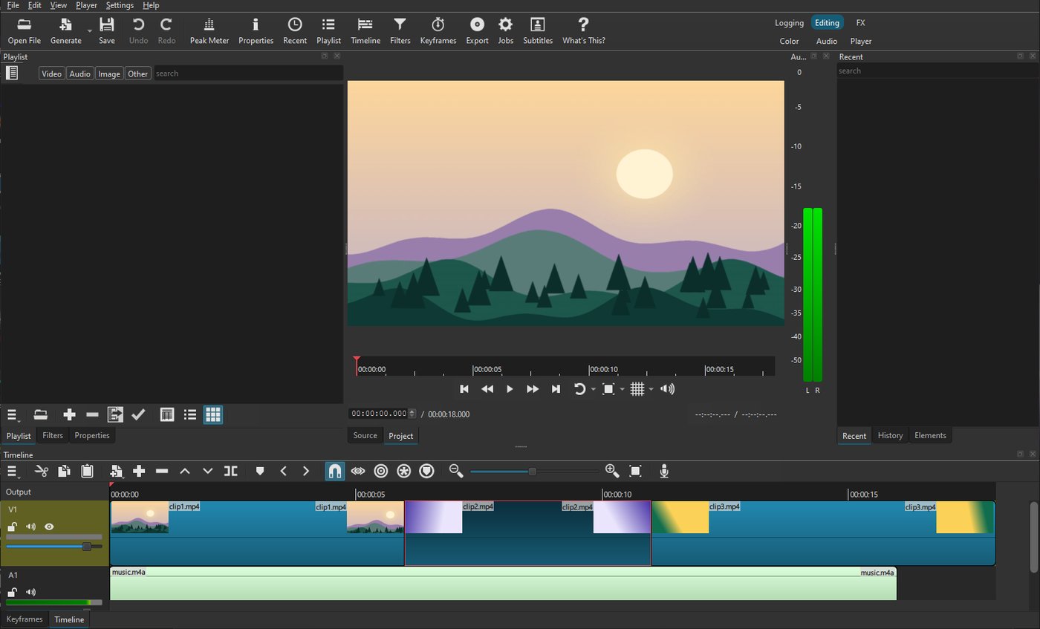Filter playlist by Image
The width and height of the screenshot is (1040, 629).
pyautogui.click(x=109, y=74)
